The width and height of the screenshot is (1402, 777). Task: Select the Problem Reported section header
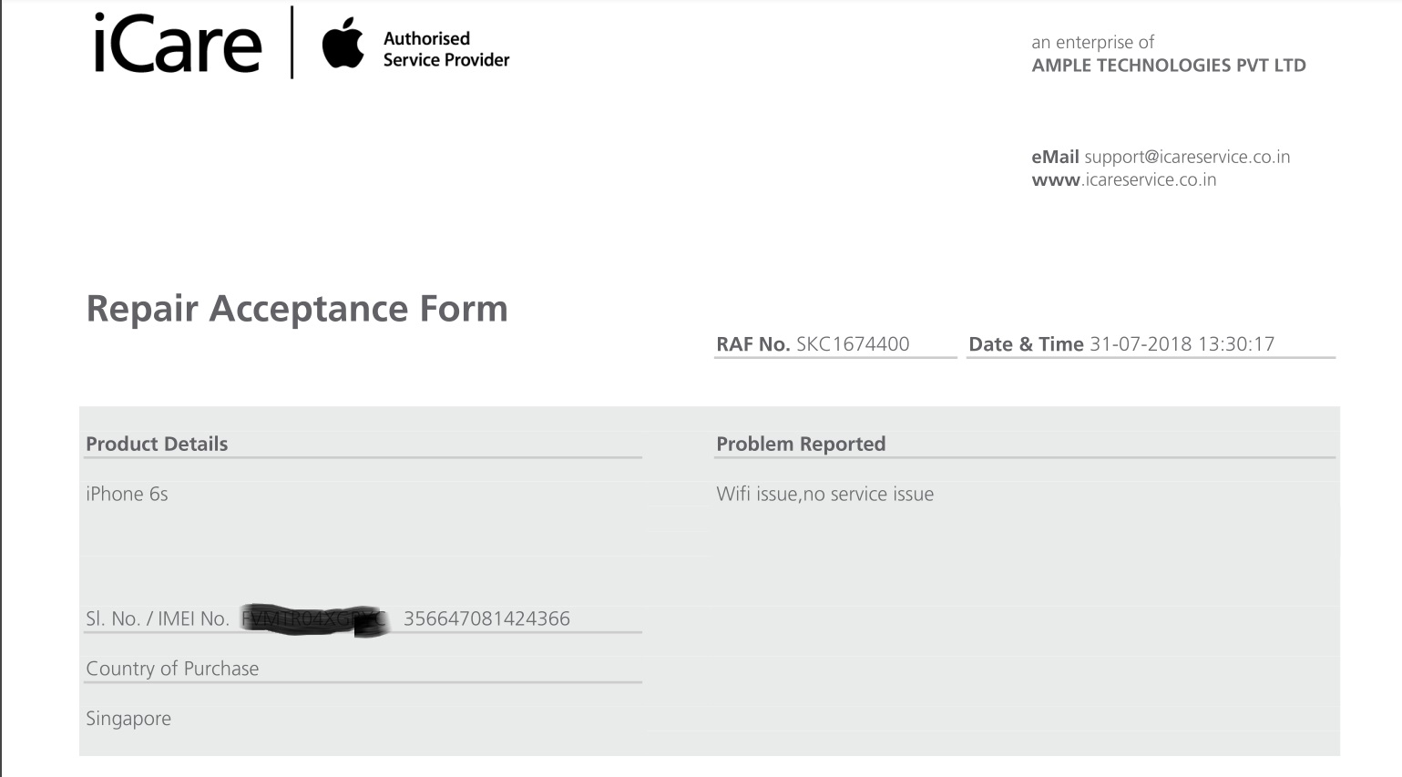tap(801, 444)
